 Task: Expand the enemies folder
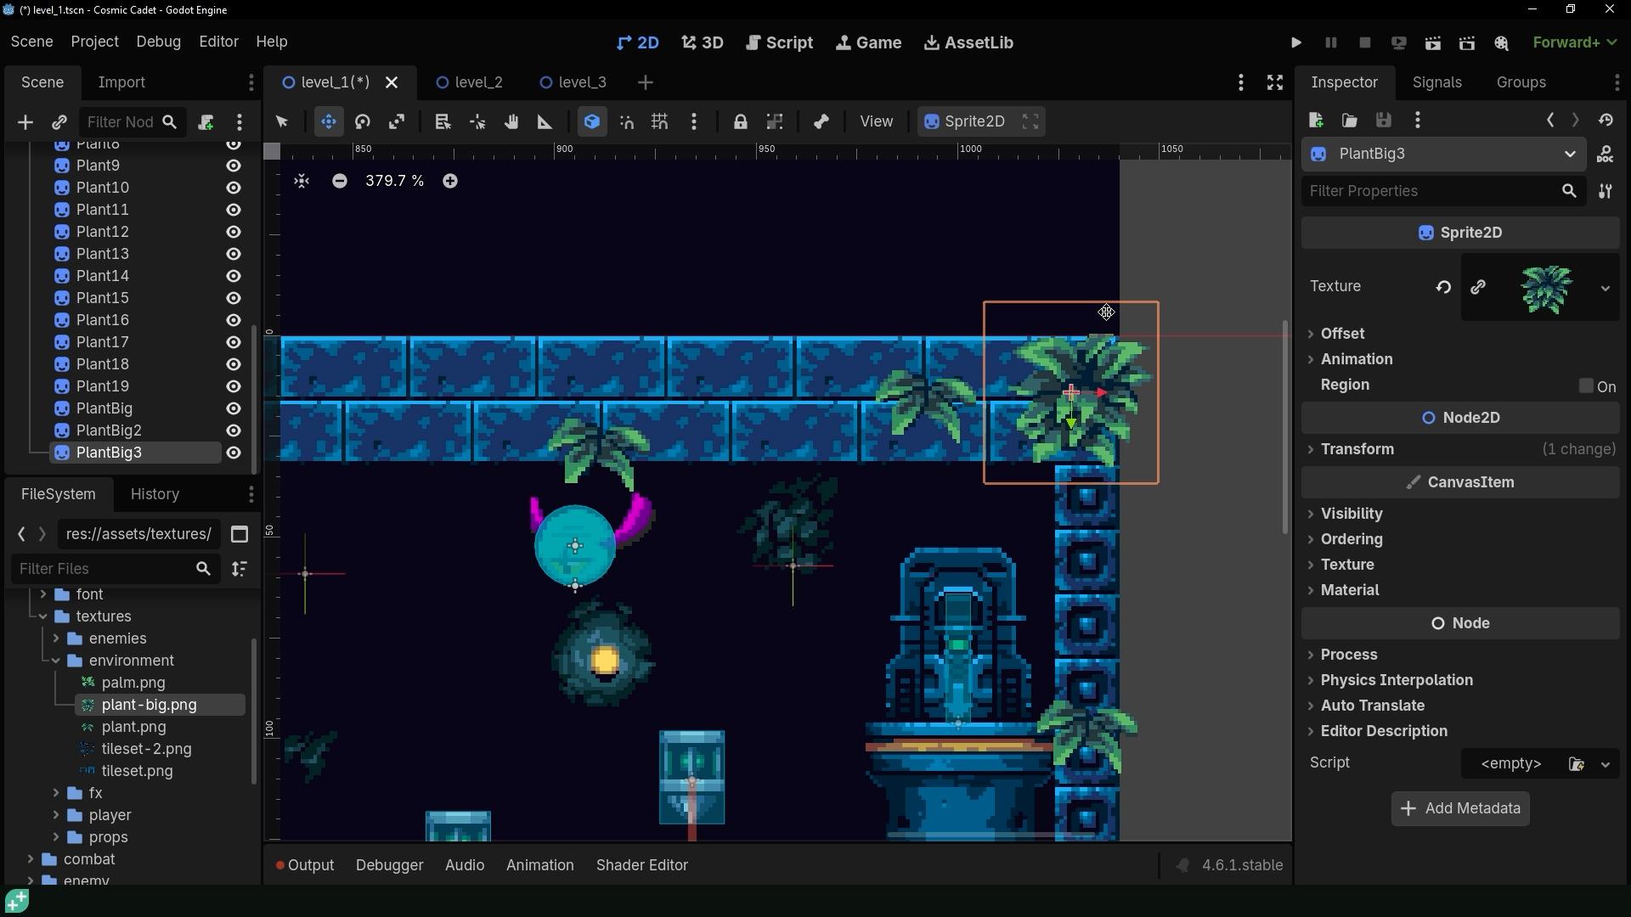[x=56, y=639]
